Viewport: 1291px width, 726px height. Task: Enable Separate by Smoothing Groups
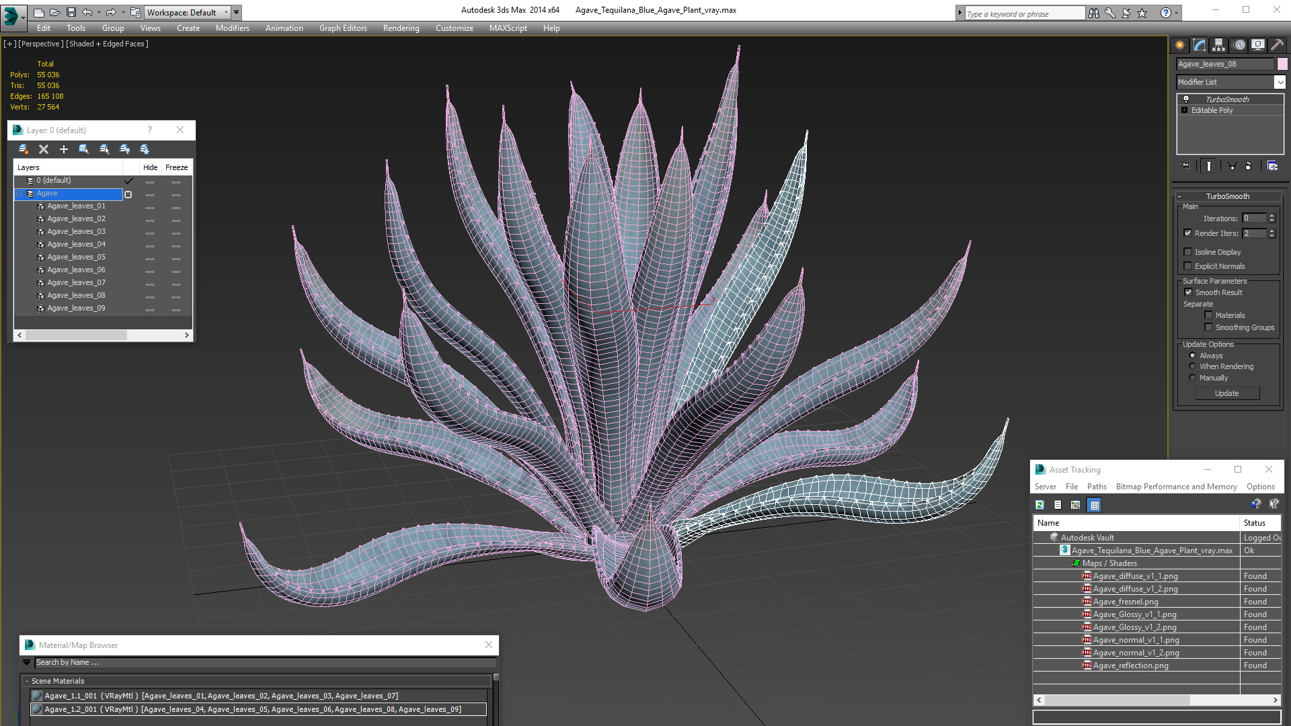click(x=1208, y=327)
